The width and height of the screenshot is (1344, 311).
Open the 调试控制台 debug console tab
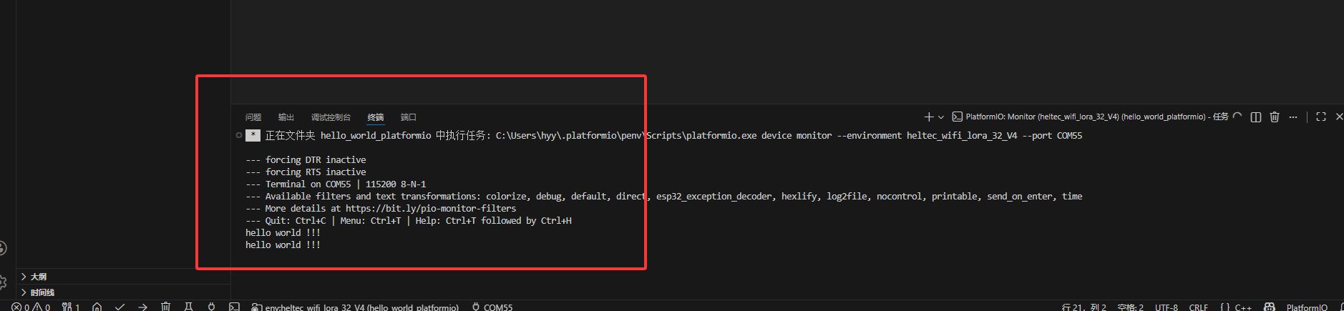331,117
